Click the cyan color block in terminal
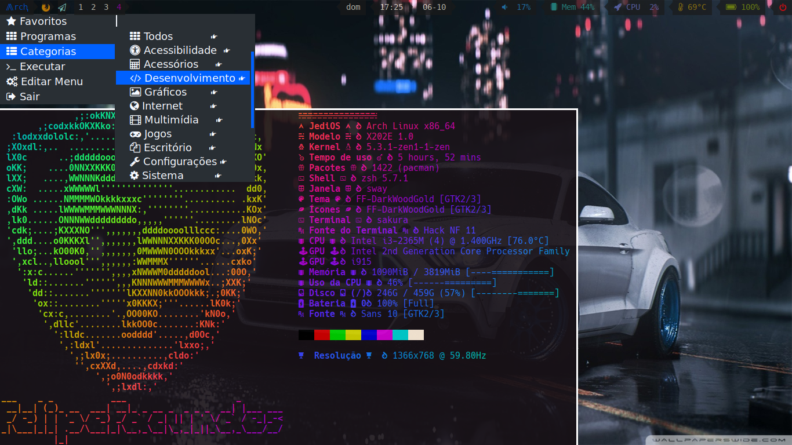 tap(400, 335)
